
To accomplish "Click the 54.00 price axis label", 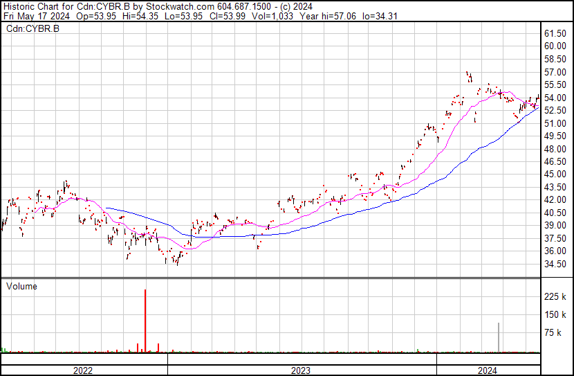I will (x=555, y=98).
